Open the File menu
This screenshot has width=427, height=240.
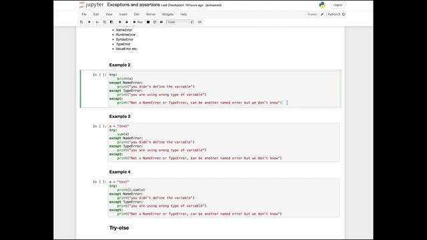pyautogui.click(x=84, y=14)
